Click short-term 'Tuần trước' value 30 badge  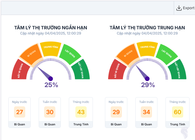(50, 112)
